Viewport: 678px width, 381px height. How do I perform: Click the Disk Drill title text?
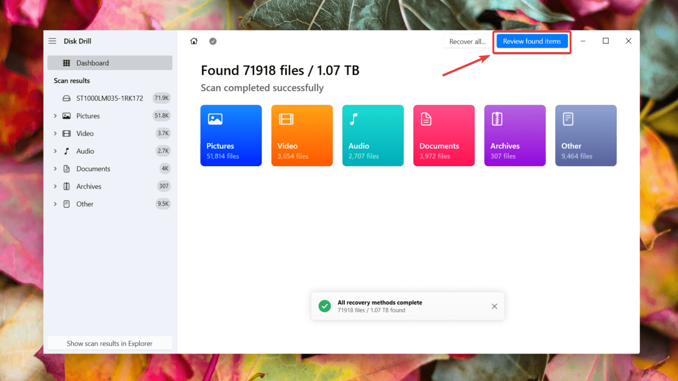click(78, 41)
